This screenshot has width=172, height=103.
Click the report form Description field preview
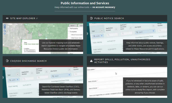point(127,74)
